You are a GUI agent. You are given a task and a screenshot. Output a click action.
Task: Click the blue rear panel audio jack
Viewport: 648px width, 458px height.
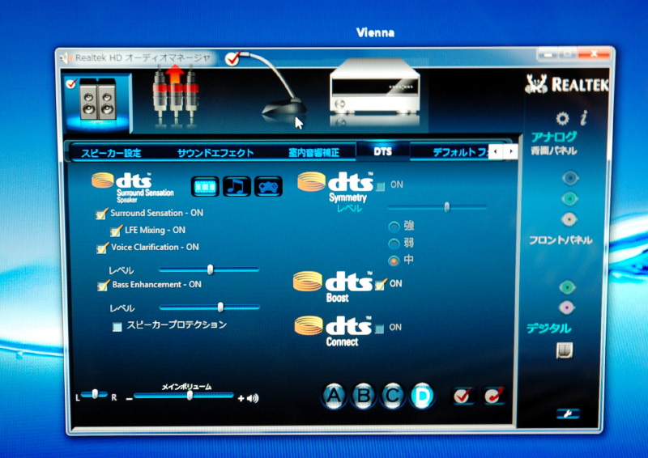click(x=570, y=178)
